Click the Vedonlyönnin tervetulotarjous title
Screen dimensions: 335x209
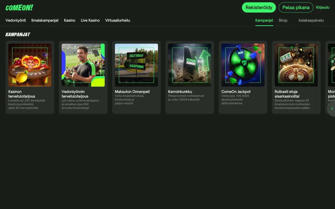[x=75, y=94]
